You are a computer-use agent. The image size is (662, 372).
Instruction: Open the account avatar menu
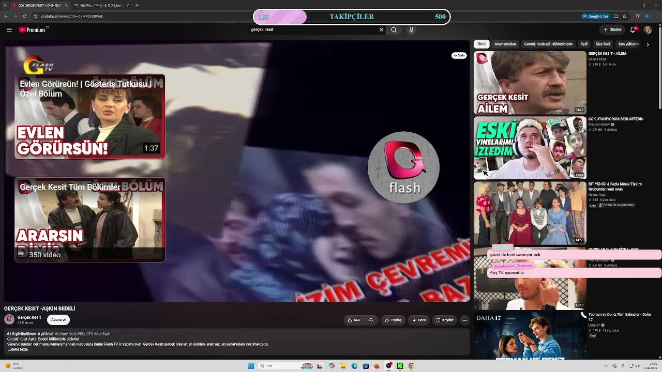(648, 30)
